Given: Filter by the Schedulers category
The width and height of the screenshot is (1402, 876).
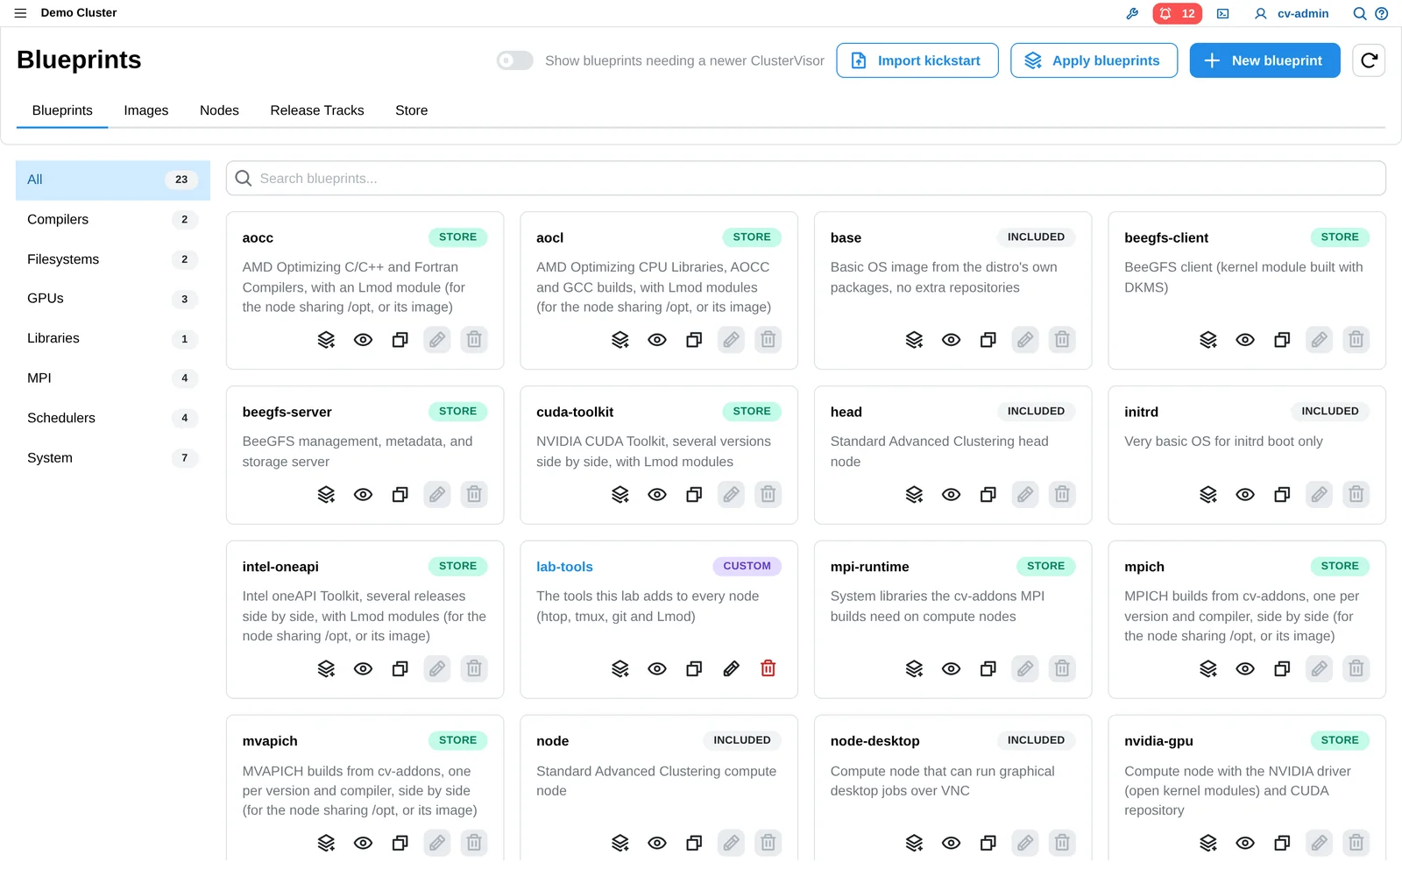Looking at the screenshot, I should pyautogui.click(x=113, y=418).
